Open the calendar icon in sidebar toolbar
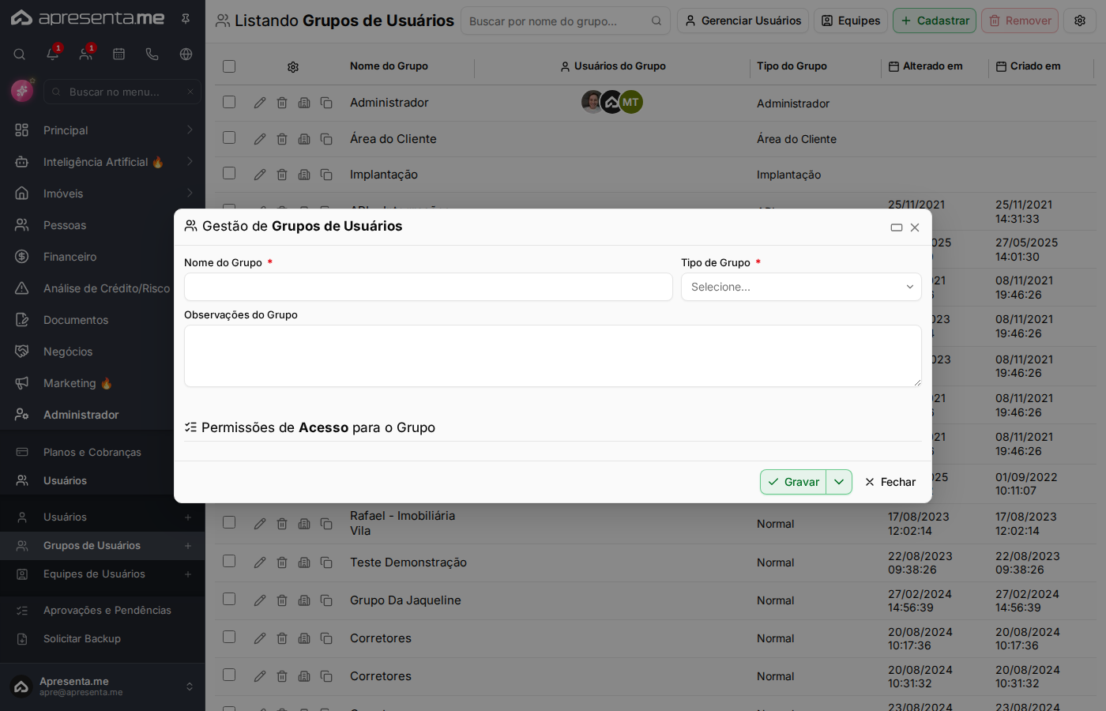 pyautogui.click(x=119, y=55)
